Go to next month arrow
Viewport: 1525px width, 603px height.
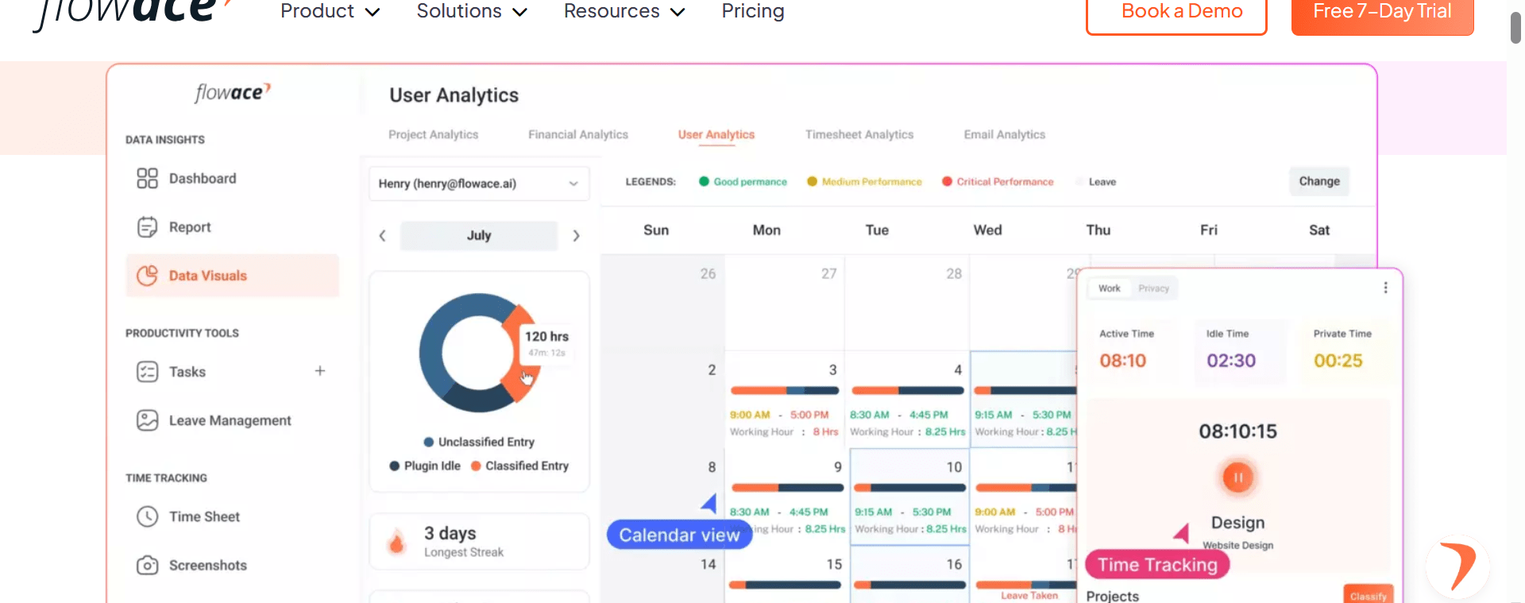click(576, 236)
